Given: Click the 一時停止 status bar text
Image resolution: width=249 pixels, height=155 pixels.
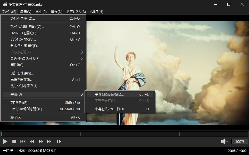Looking at the screenshot, I should [10, 151].
